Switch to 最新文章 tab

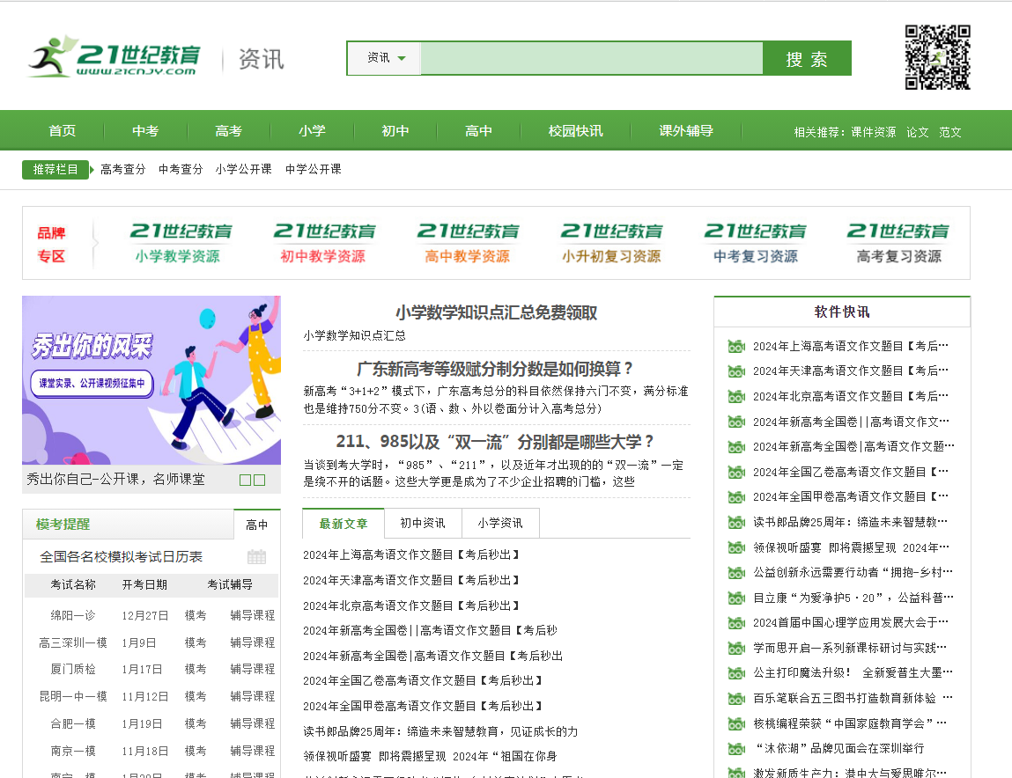click(x=343, y=524)
